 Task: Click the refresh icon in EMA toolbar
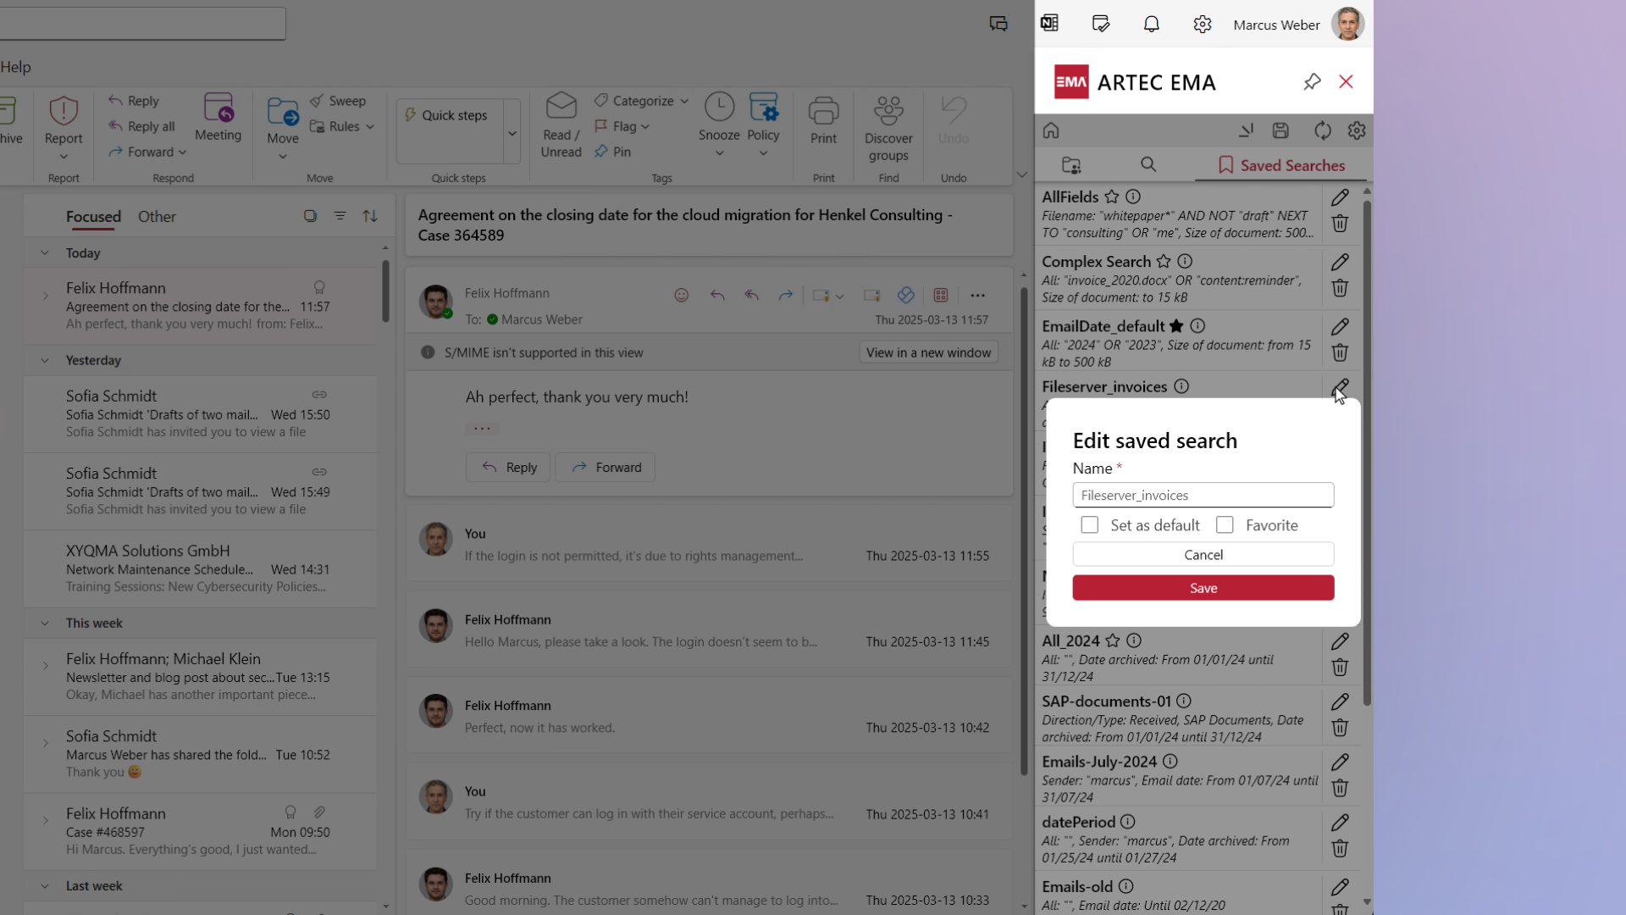point(1322,130)
